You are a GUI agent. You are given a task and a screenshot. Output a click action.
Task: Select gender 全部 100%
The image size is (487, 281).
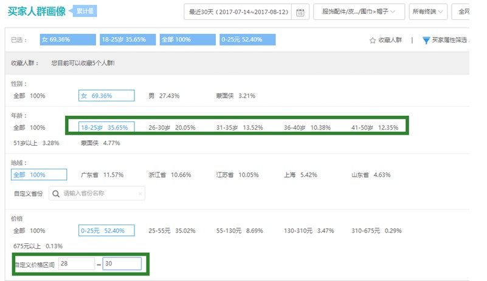click(x=29, y=96)
